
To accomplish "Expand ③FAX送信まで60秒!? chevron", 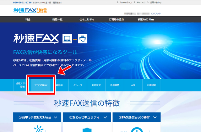I will click(x=155, y=117).
